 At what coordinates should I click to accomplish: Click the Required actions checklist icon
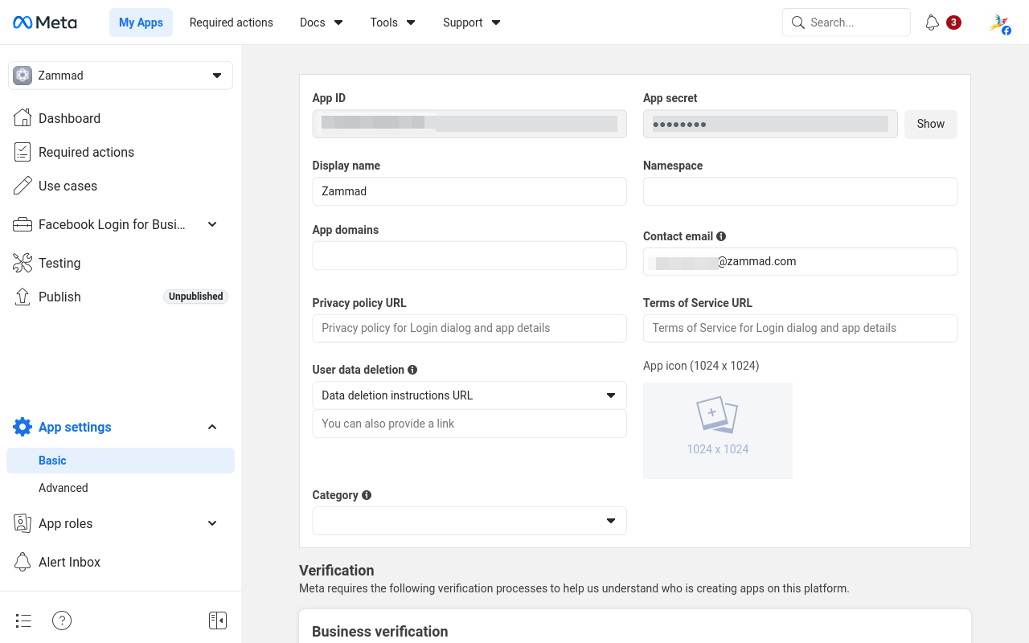(23, 152)
